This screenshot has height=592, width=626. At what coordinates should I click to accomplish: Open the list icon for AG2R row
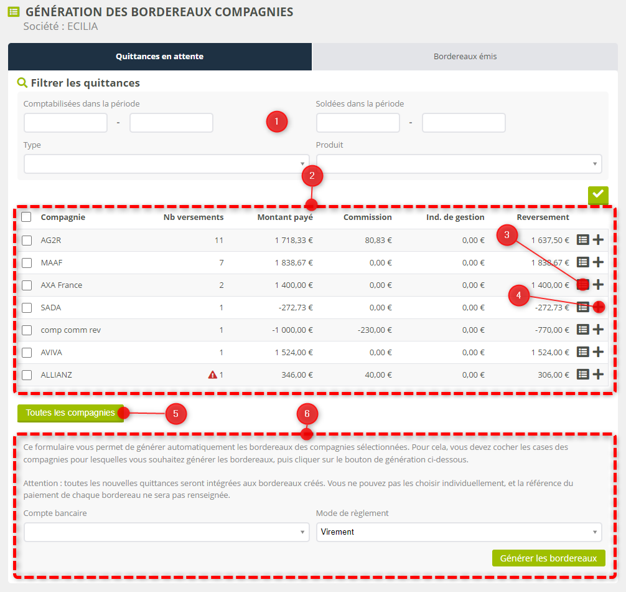tap(582, 240)
